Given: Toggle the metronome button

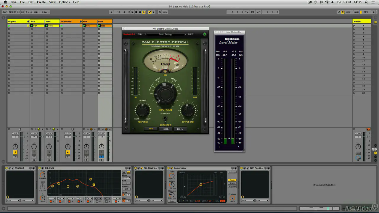Looking at the screenshot, I should coord(36,12).
